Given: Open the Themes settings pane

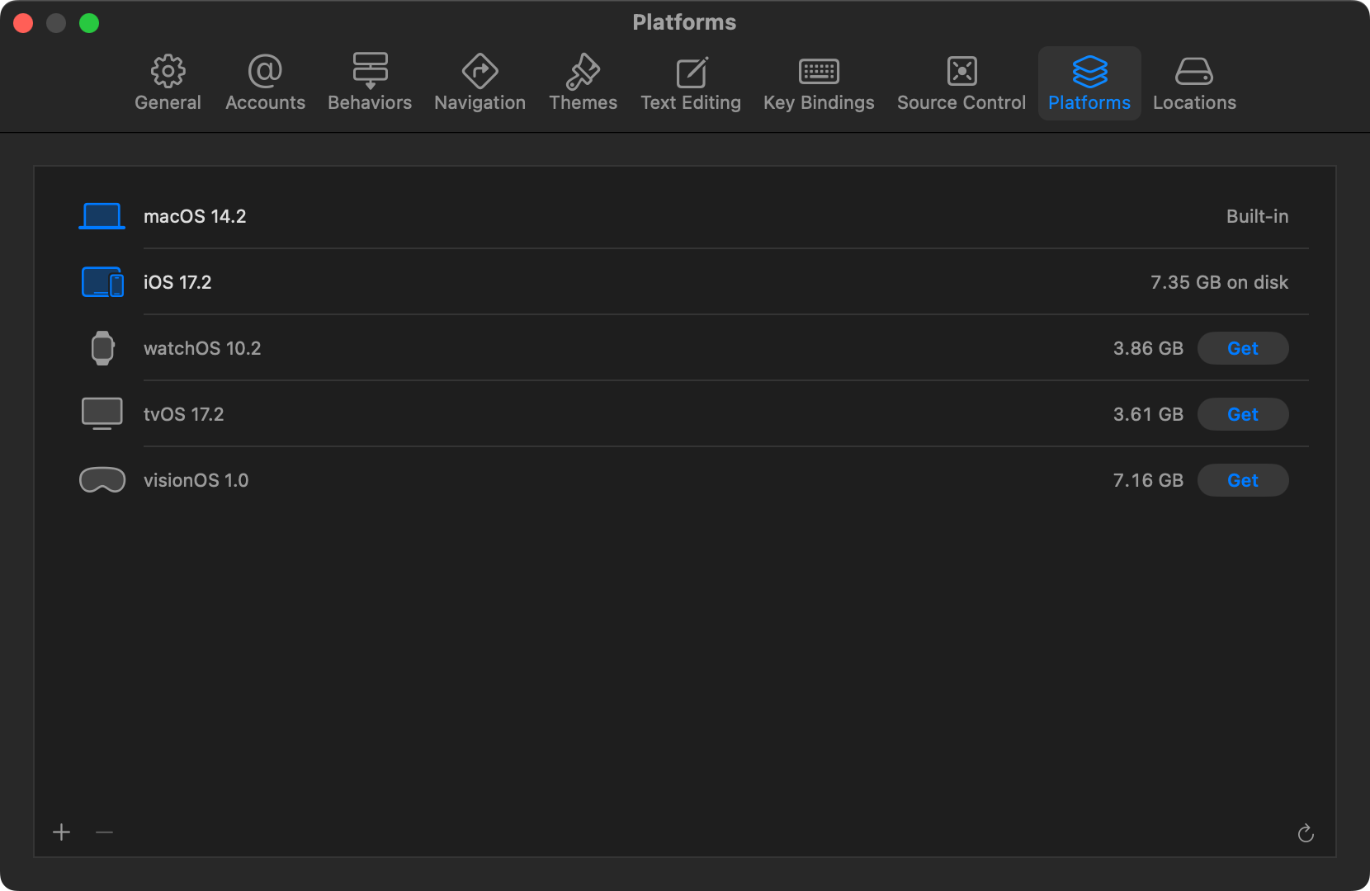Looking at the screenshot, I should point(583,81).
